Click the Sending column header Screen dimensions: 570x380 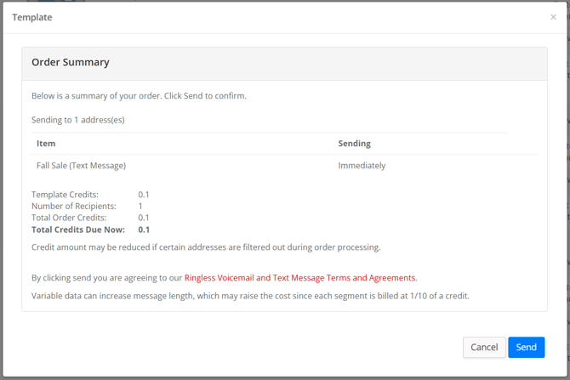(355, 144)
